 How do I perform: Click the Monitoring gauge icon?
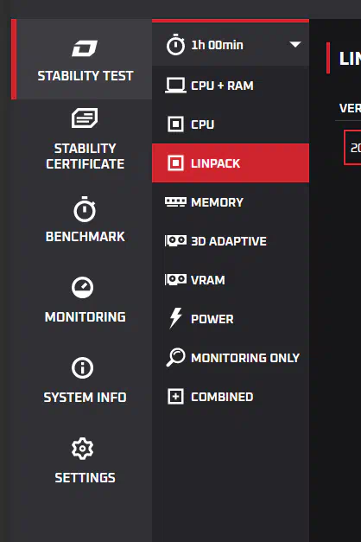[x=83, y=287]
